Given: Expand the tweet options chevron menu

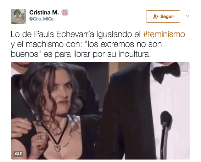Looking at the screenshot, I should click(x=188, y=16).
